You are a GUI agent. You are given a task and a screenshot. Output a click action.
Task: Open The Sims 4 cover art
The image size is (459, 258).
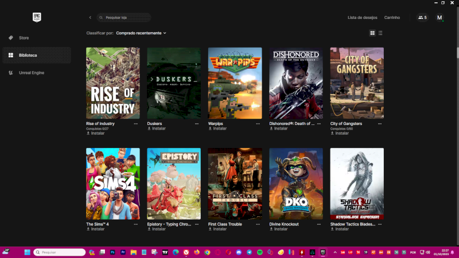113,183
